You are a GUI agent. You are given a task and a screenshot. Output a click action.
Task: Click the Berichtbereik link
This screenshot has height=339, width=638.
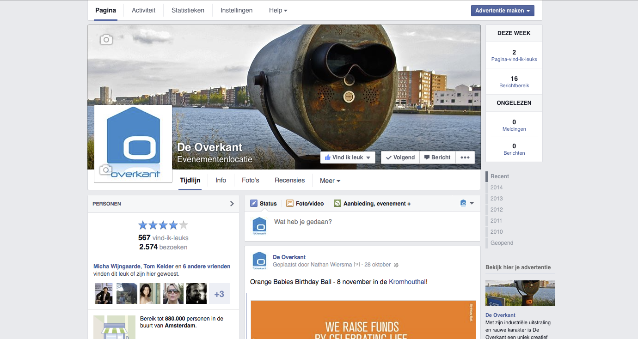514,85
